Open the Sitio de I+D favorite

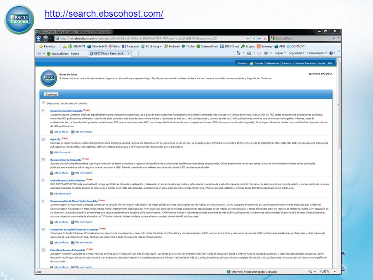pyautogui.click(x=97, y=46)
